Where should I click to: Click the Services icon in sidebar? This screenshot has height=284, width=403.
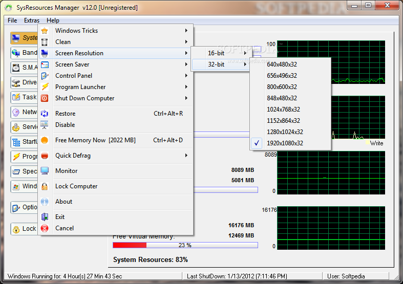[16, 127]
